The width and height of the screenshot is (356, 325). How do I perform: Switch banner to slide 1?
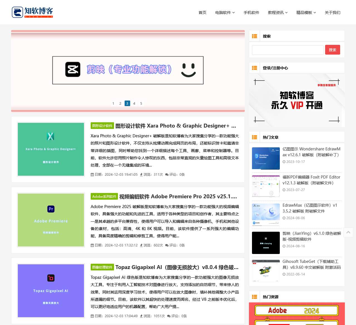coord(113,103)
